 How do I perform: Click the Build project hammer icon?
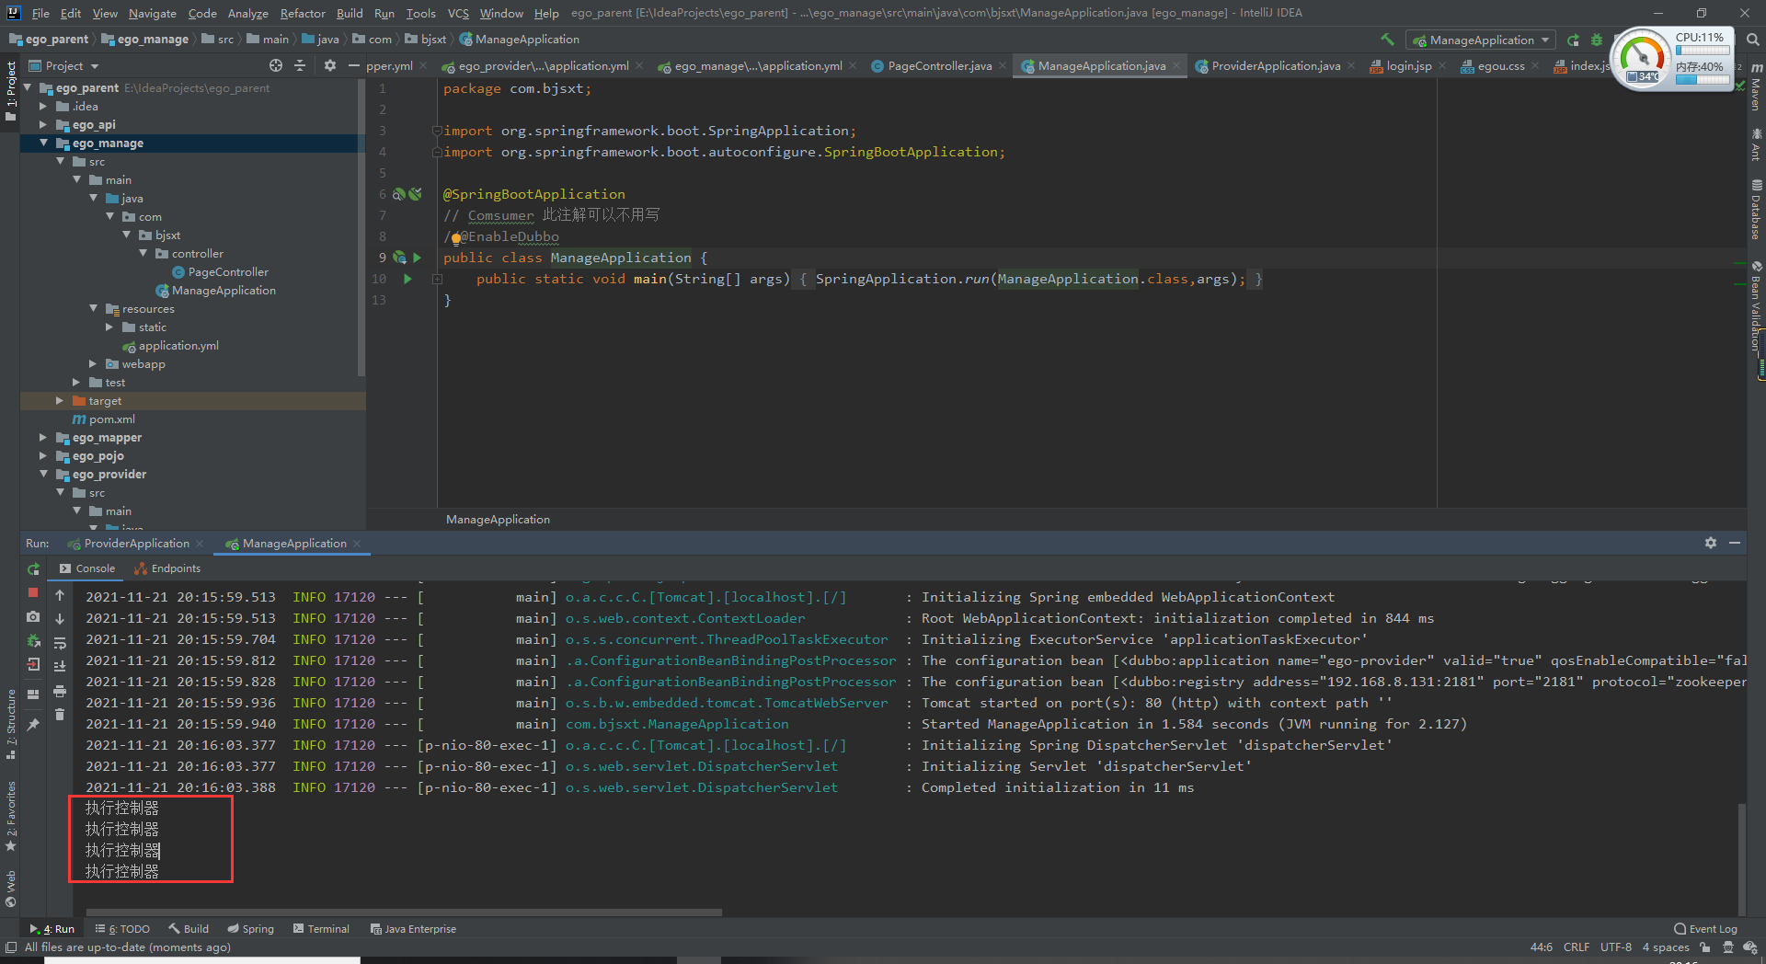tap(1387, 40)
